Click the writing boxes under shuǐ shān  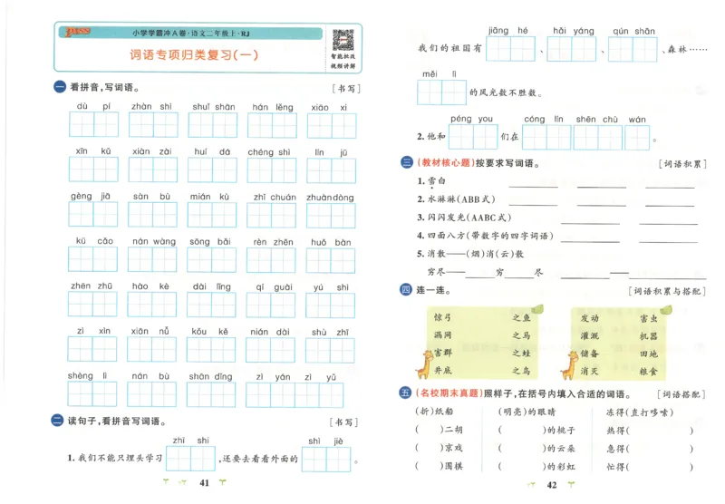pyautogui.click(x=213, y=125)
